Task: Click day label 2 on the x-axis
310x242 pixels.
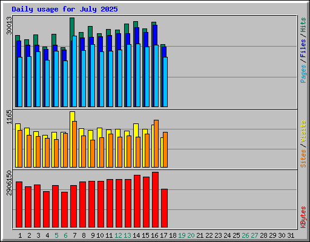Action: 29,235
